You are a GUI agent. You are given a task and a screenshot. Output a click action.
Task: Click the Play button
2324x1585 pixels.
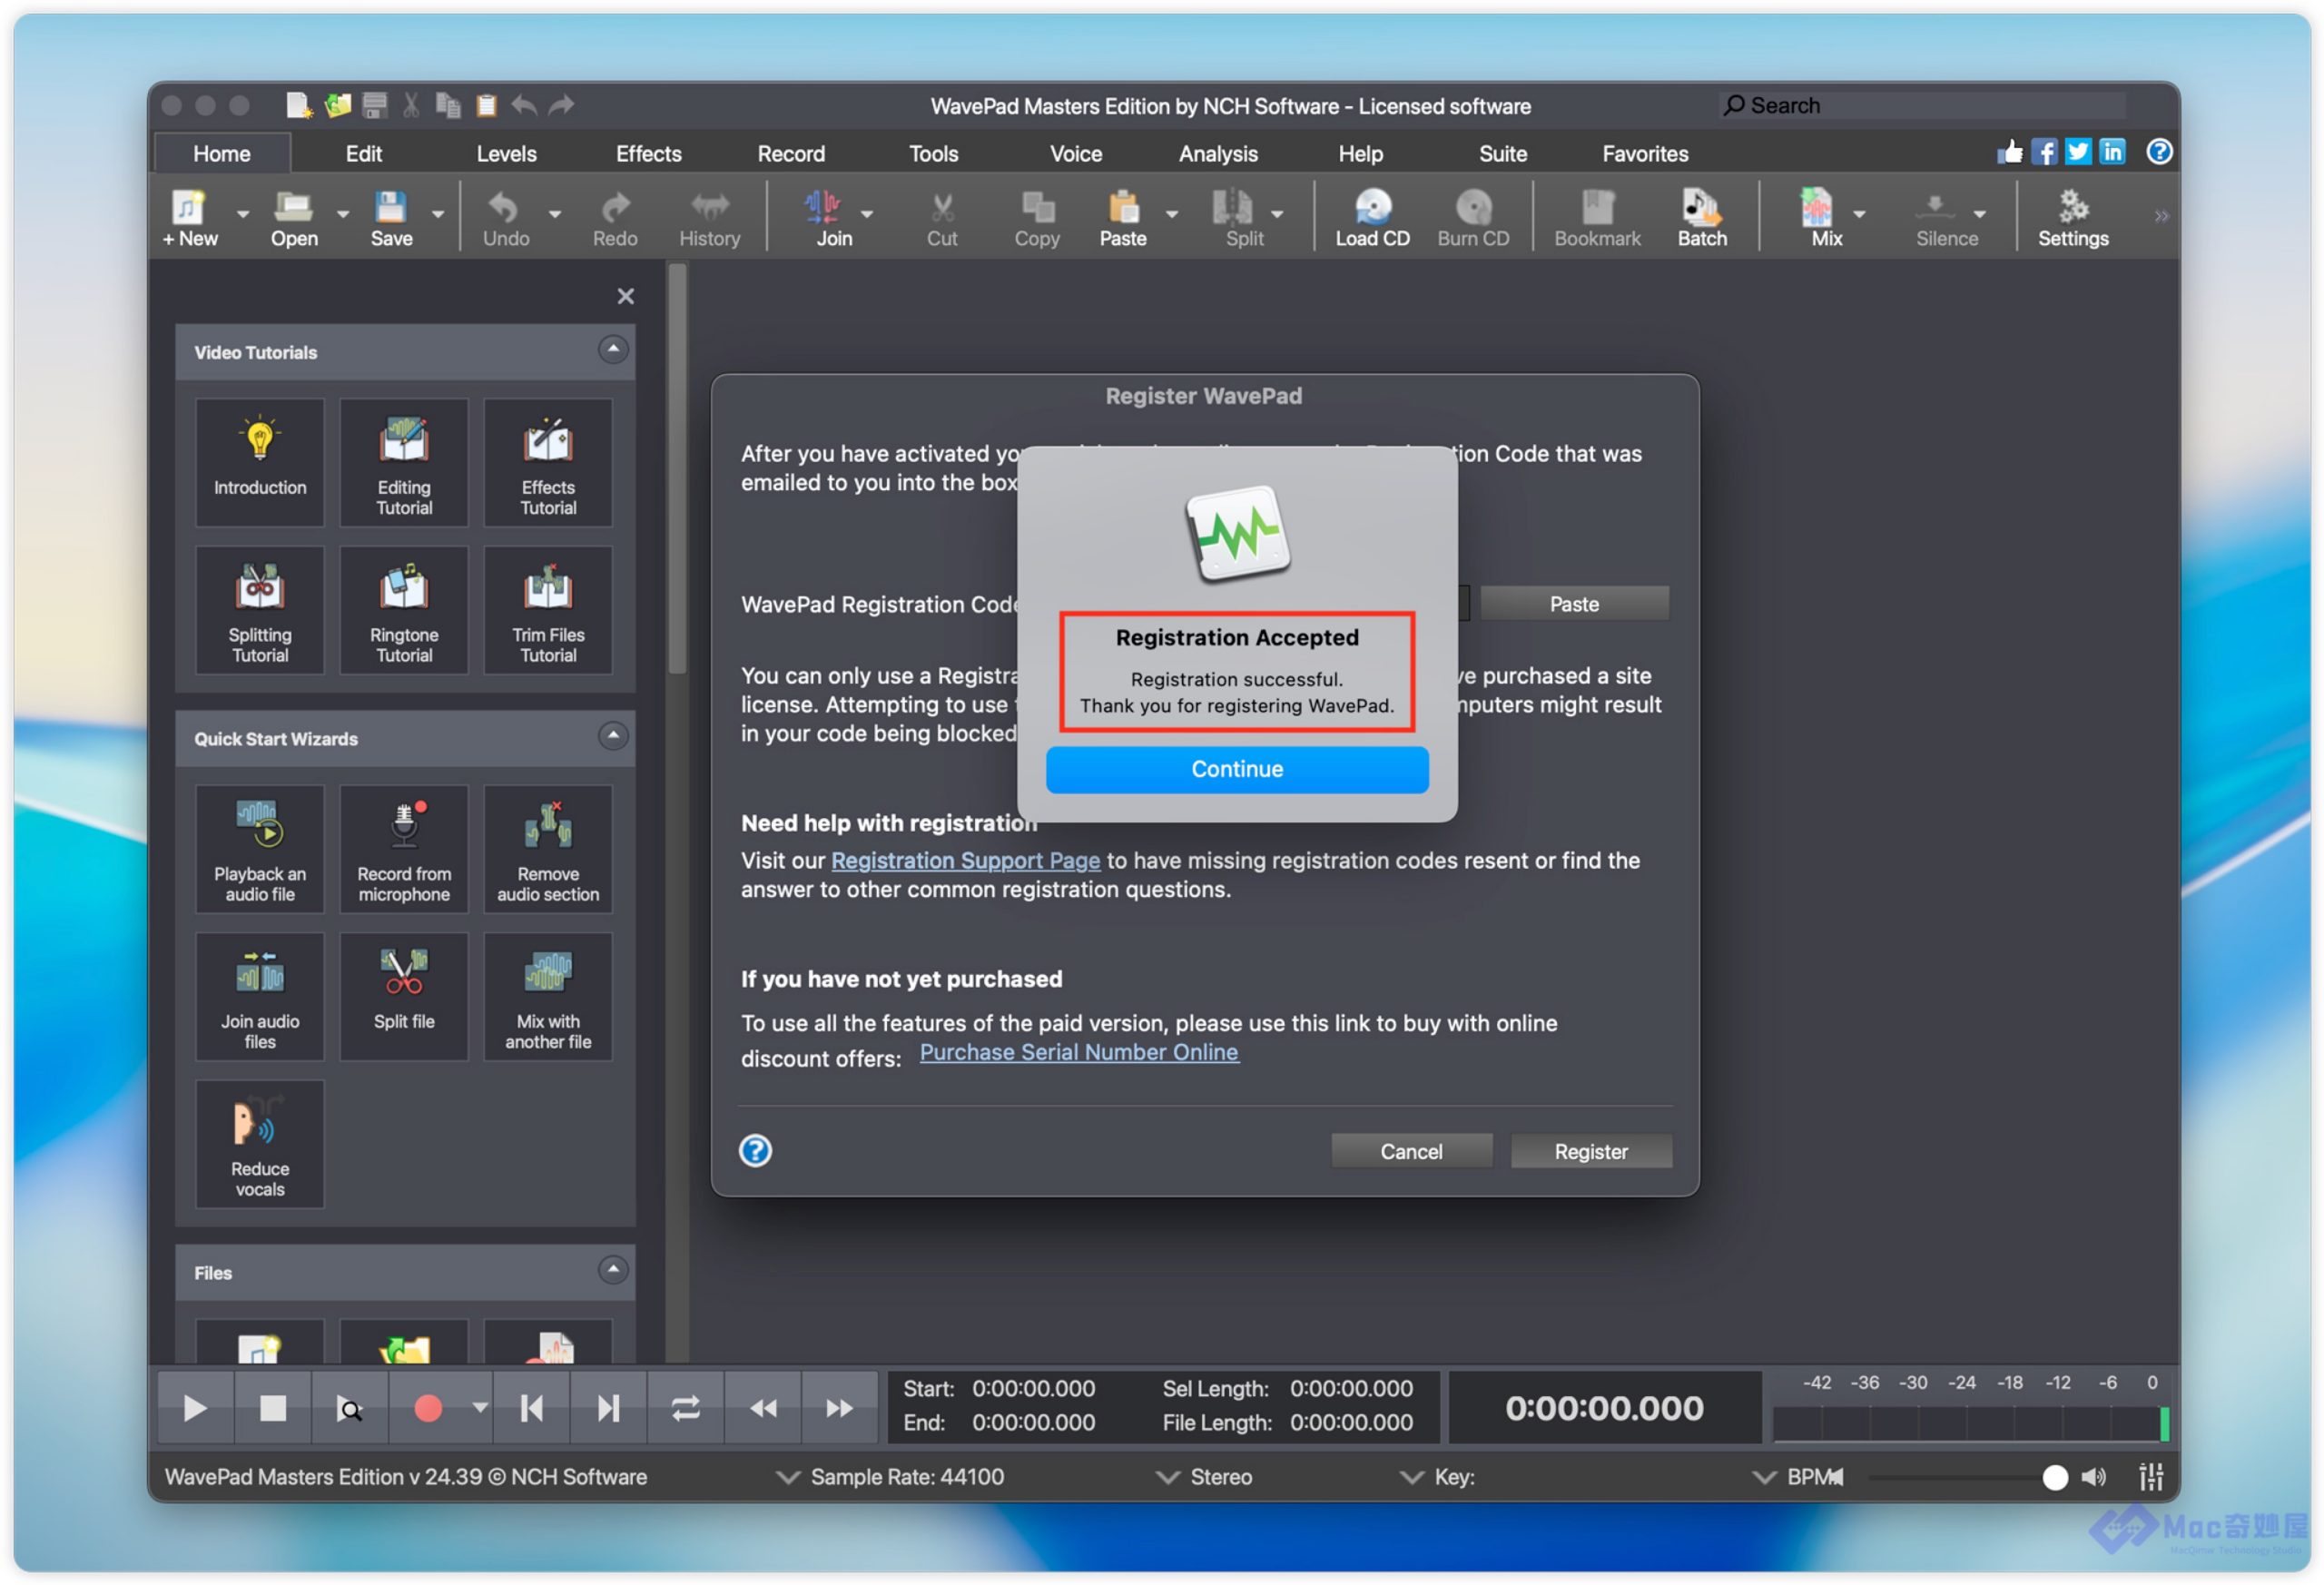click(196, 1409)
